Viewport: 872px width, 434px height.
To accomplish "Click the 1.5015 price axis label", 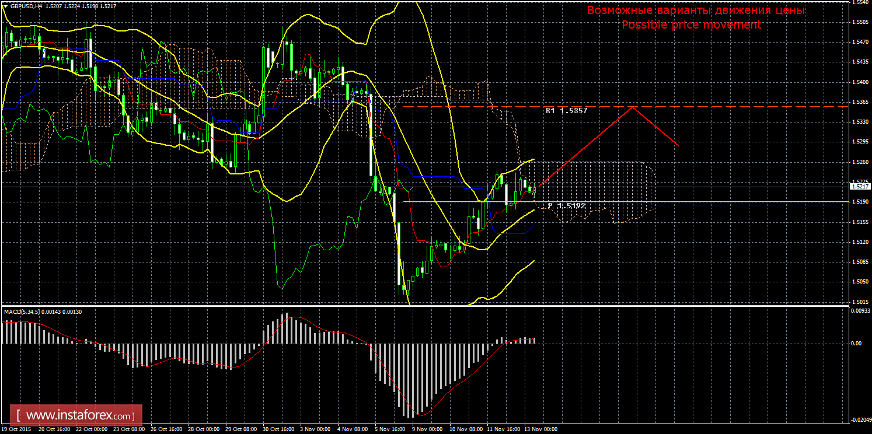I will tap(859, 302).
